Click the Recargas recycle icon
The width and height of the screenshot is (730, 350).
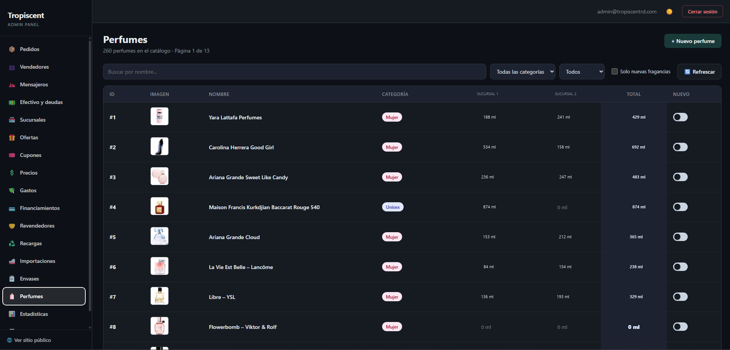tap(11, 244)
